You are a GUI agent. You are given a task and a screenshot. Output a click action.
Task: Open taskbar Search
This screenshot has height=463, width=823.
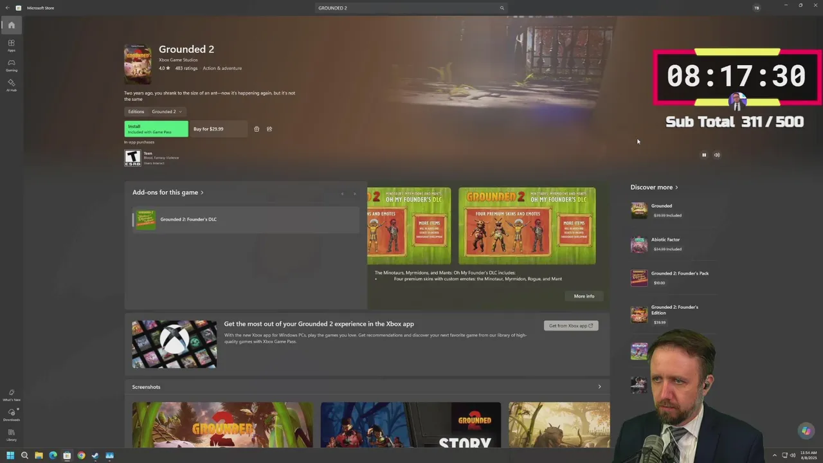pos(24,455)
